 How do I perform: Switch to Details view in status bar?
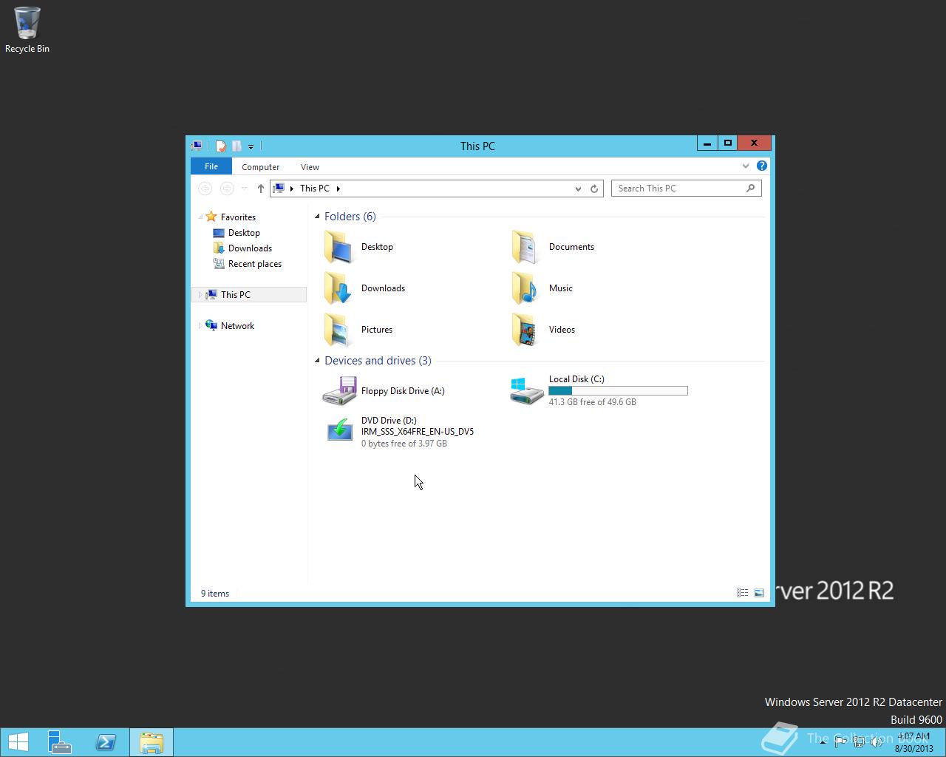742,593
